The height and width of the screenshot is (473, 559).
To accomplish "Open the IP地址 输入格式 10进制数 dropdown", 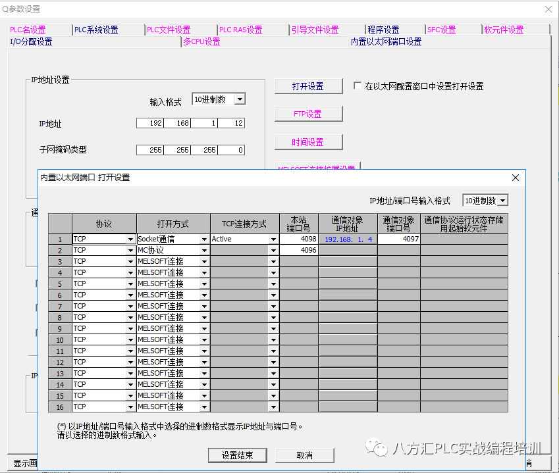I will tap(239, 99).
